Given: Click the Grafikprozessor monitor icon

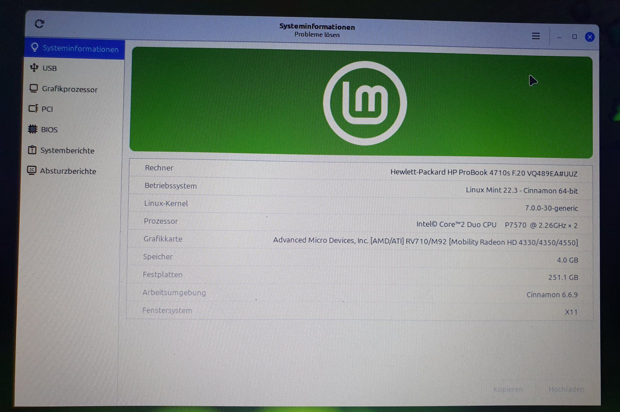Looking at the screenshot, I should click(33, 89).
